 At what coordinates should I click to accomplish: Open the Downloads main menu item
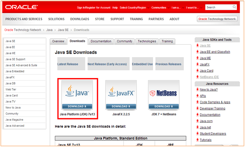80,19
